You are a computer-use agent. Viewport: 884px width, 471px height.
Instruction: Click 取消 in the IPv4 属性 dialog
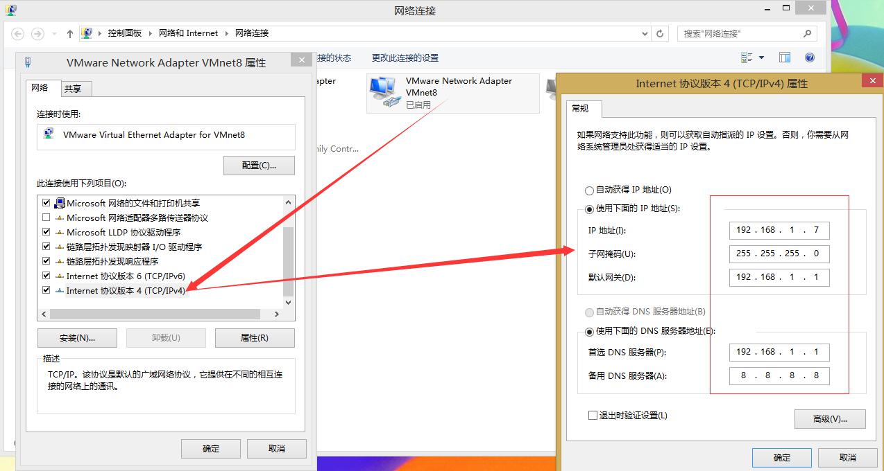848,457
